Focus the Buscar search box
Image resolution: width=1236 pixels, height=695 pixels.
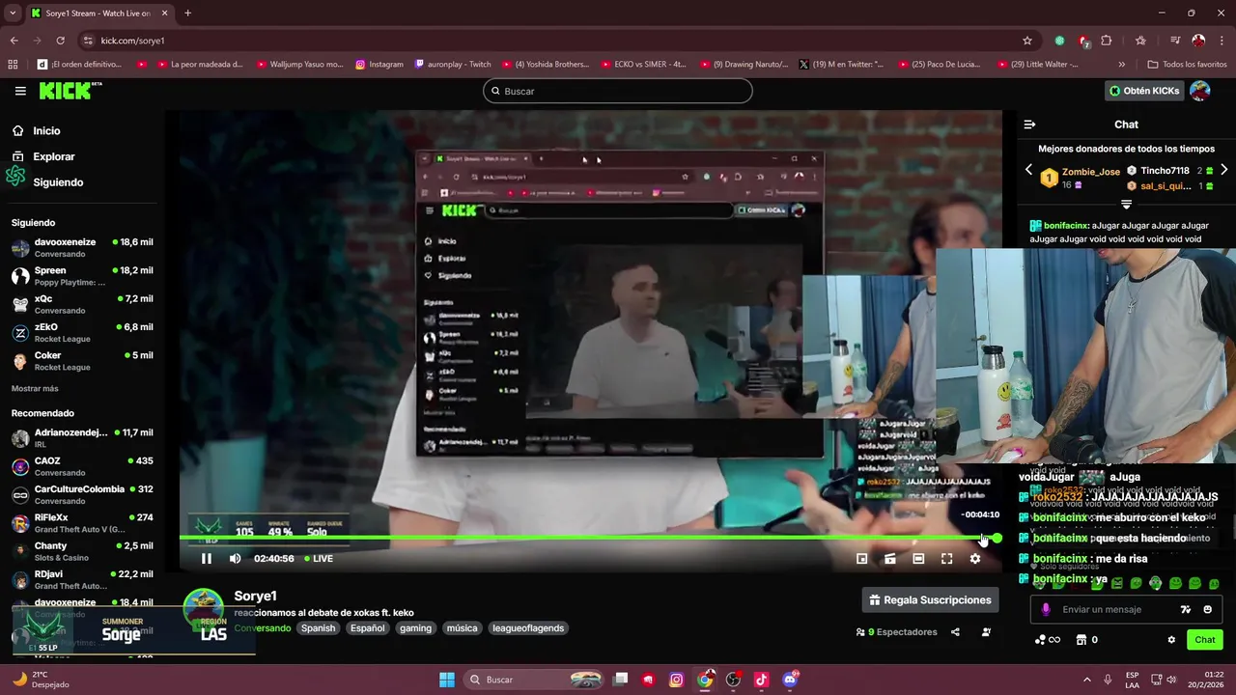point(618,91)
